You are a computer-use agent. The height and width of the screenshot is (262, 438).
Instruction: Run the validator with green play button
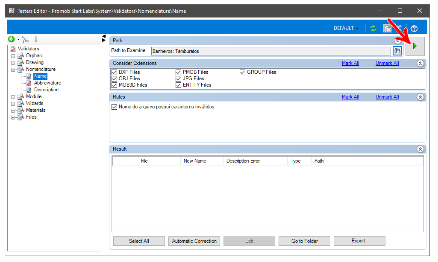(415, 46)
